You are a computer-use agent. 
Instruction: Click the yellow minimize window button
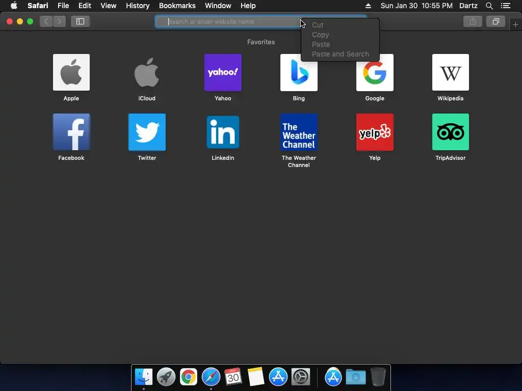coord(20,21)
